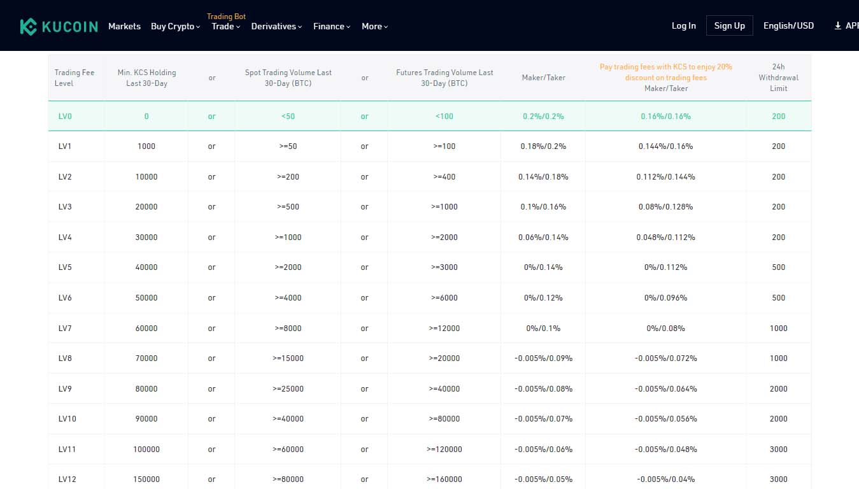Click the LV1 level label
This screenshot has height=489, width=859.
[x=64, y=146]
